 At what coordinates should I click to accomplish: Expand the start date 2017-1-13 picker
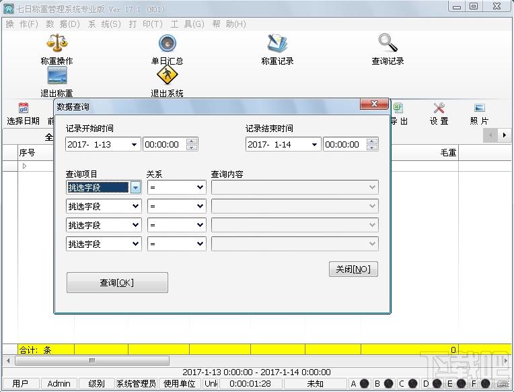tap(134, 144)
